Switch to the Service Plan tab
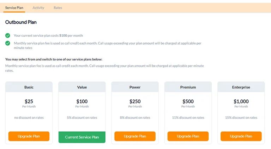This screenshot has height=149, width=271. (x=14, y=7)
